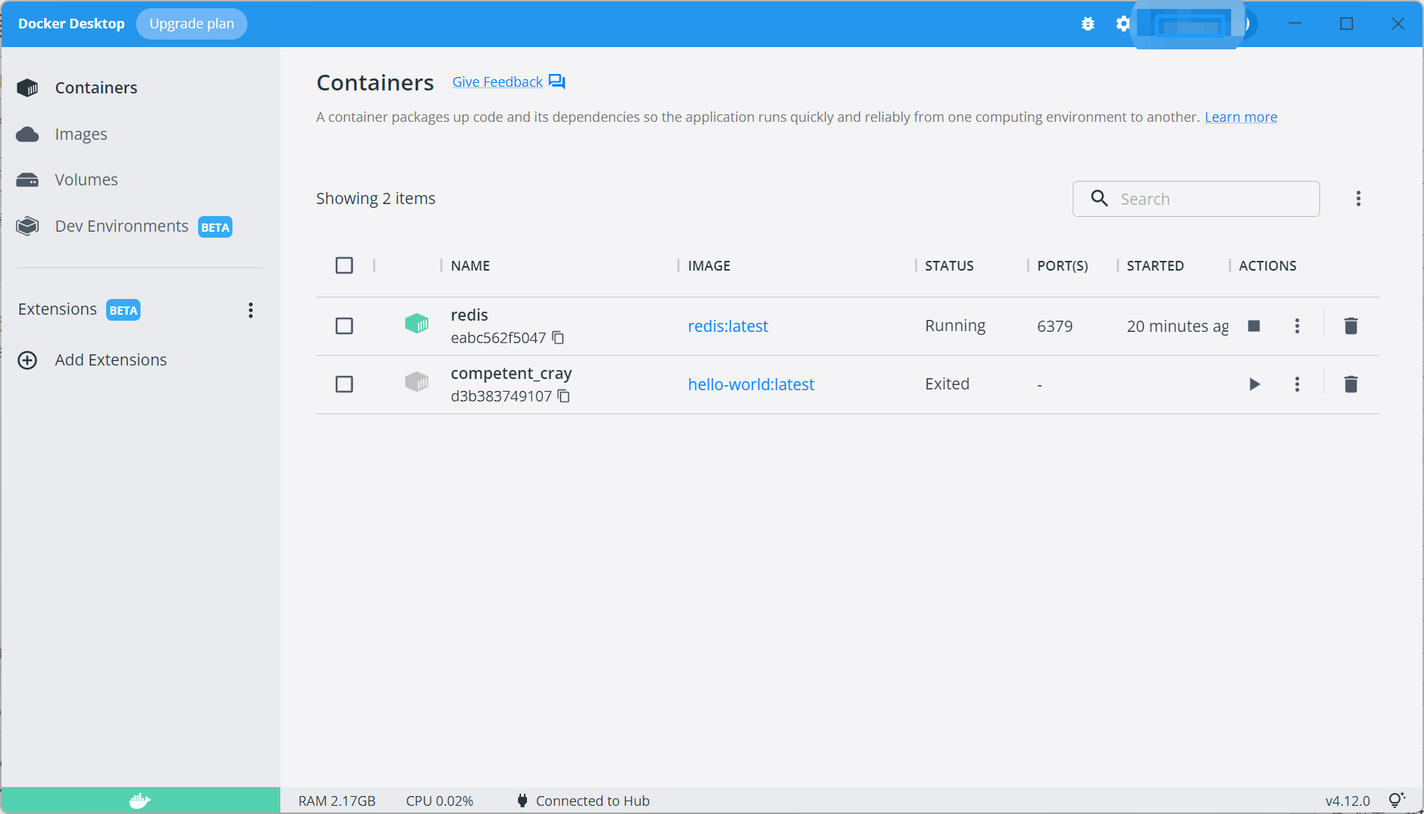Click the Add Extensions plus icon
1424x814 pixels.
pos(27,360)
